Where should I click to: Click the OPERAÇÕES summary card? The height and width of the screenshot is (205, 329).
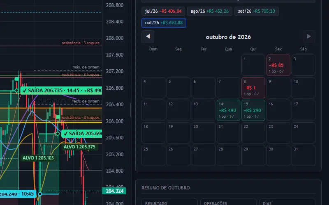(x=228, y=202)
